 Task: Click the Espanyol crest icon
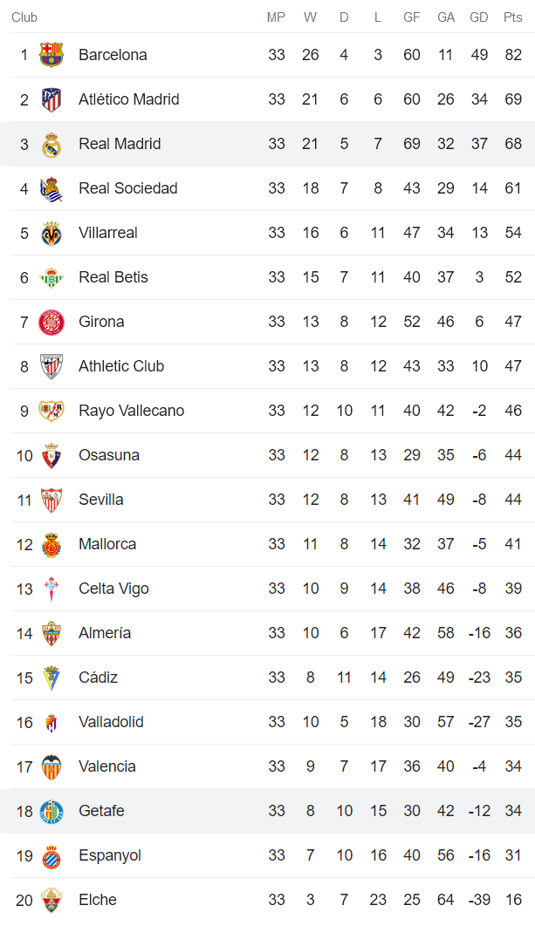pos(51,855)
